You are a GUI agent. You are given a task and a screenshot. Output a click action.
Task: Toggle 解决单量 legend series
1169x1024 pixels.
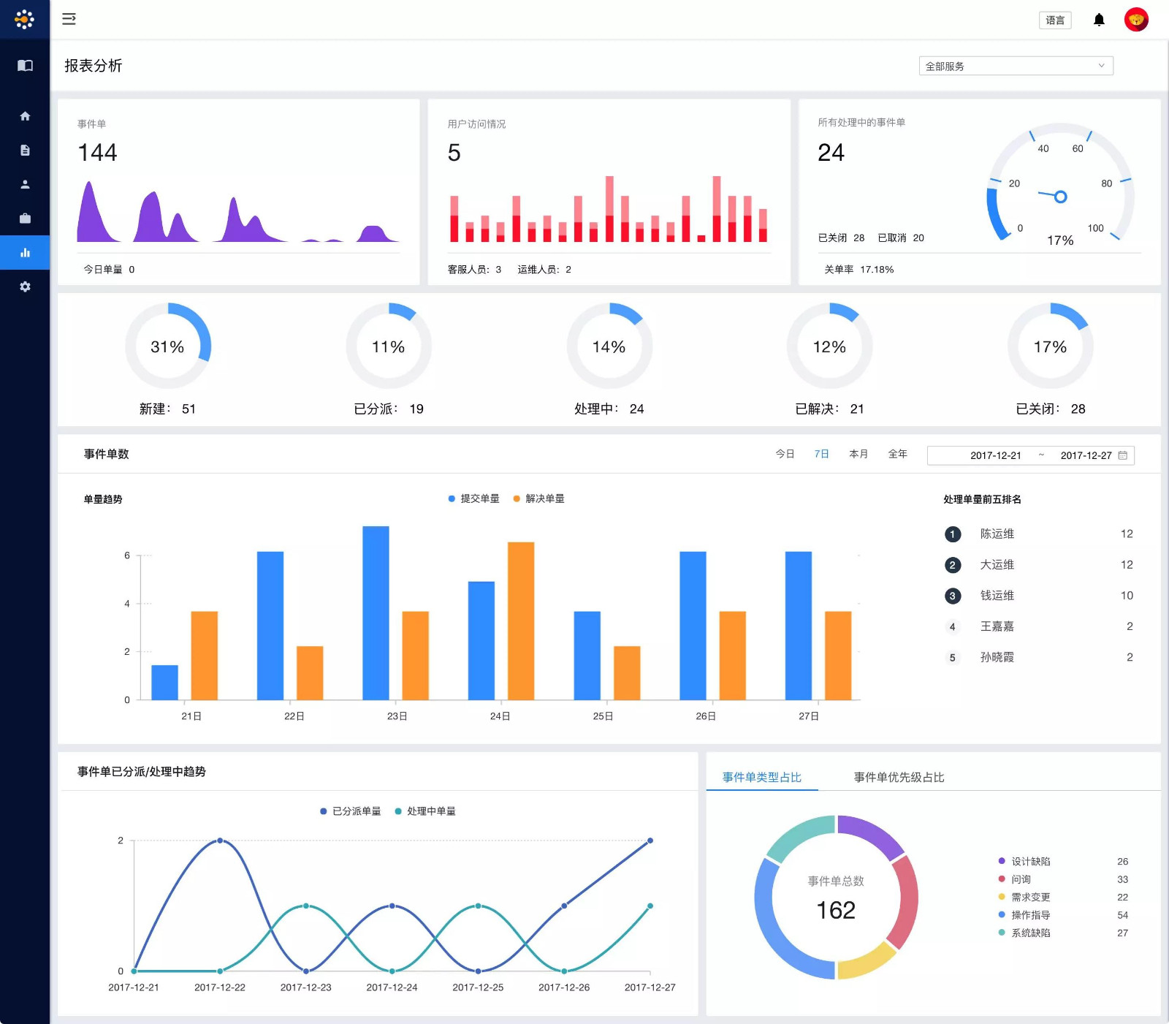(x=538, y=498)
